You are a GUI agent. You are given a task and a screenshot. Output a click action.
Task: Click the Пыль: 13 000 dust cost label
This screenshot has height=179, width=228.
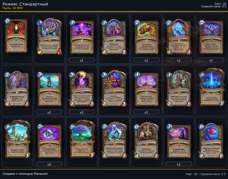(x=12, y=8)
